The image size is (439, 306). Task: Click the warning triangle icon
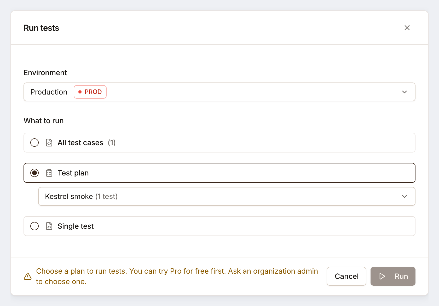[28, 276]
